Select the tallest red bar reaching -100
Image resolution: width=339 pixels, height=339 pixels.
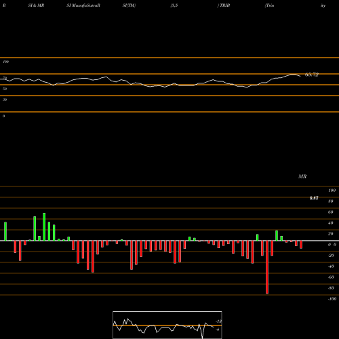point(267,267)
